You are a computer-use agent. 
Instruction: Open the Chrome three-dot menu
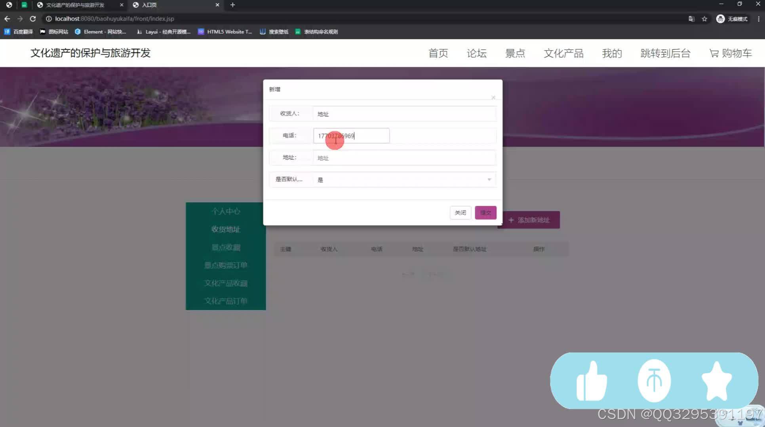[758, 19]
